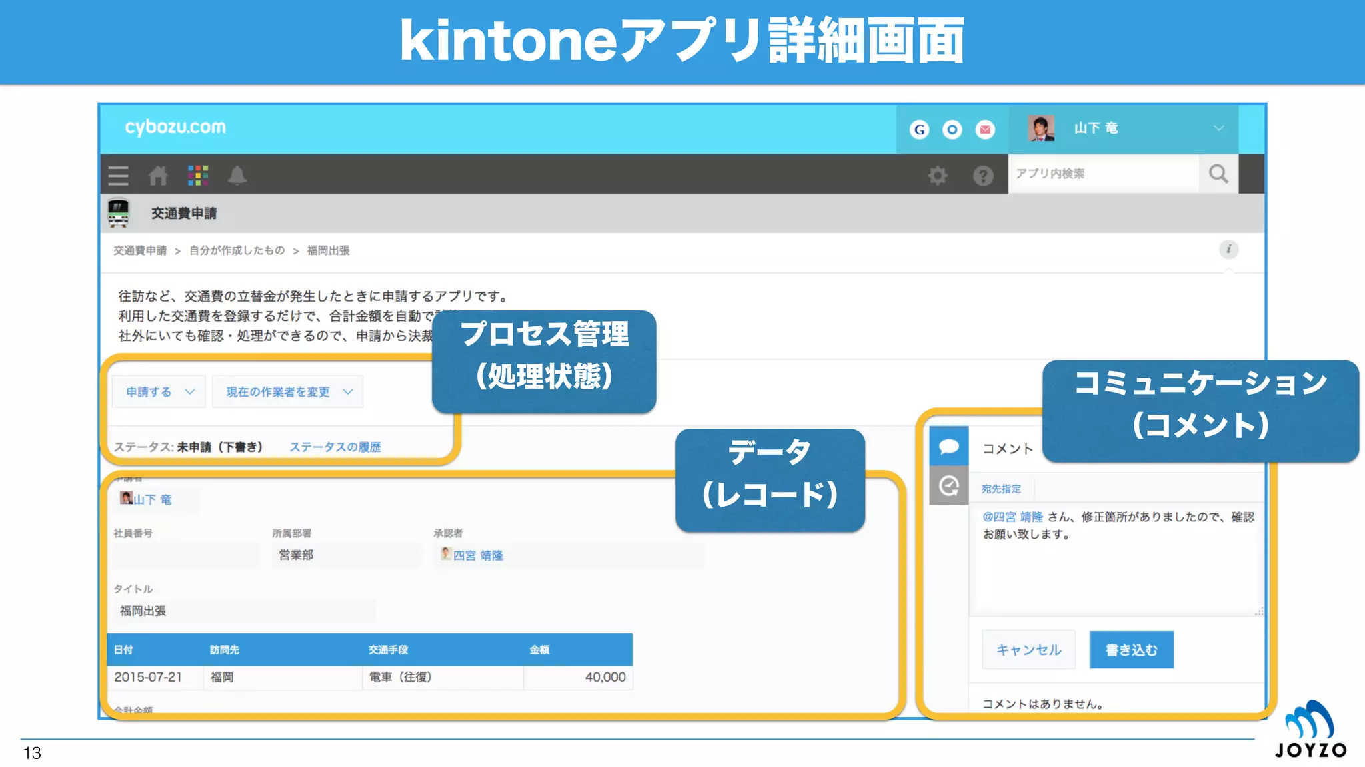Expand the user menu chevron beside 山下 竜
The height and width of the screenshot is (767, 1365).
[x=1218, y=128]
